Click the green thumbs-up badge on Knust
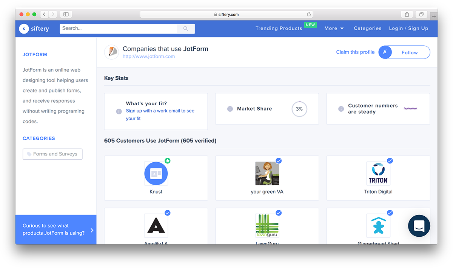 pyautogui.click(x=168, y=160)
